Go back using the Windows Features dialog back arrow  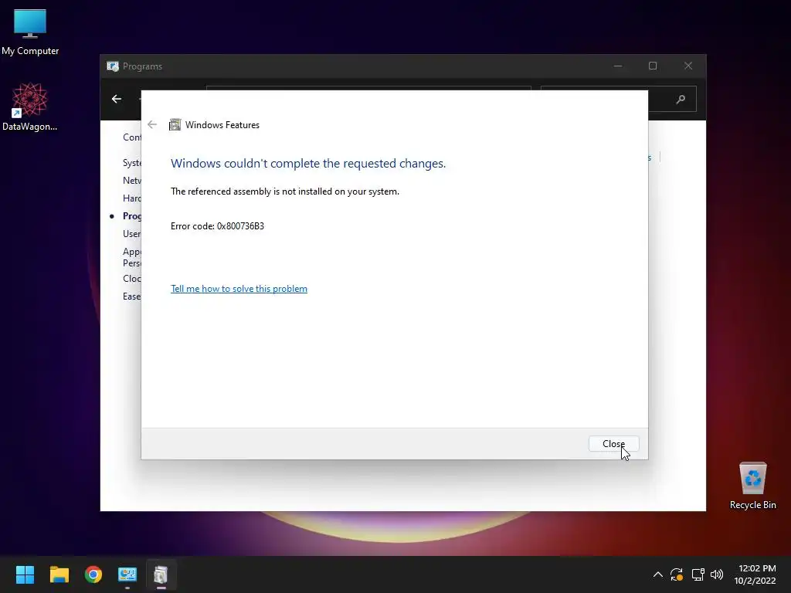click(x=152, y=124)
